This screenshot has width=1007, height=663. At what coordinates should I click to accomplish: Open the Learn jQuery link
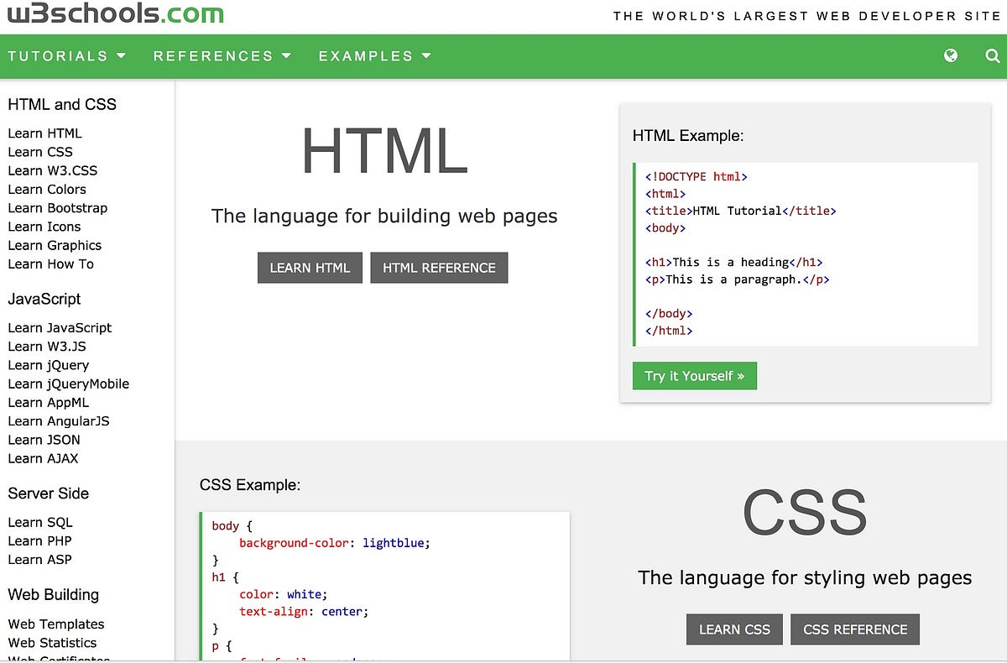tap(49, 365)
